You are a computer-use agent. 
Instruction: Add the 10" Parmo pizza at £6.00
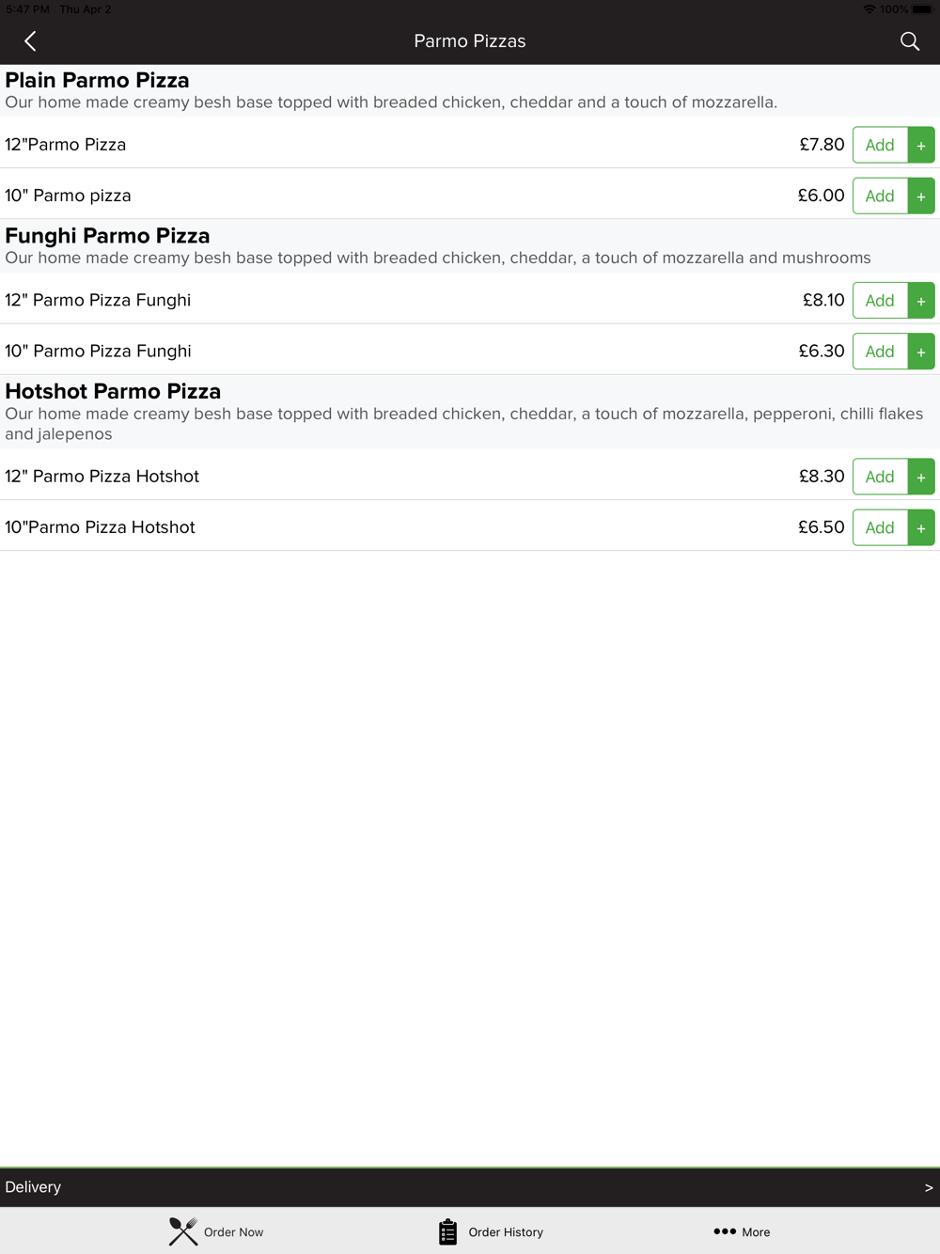coord(880,196)
